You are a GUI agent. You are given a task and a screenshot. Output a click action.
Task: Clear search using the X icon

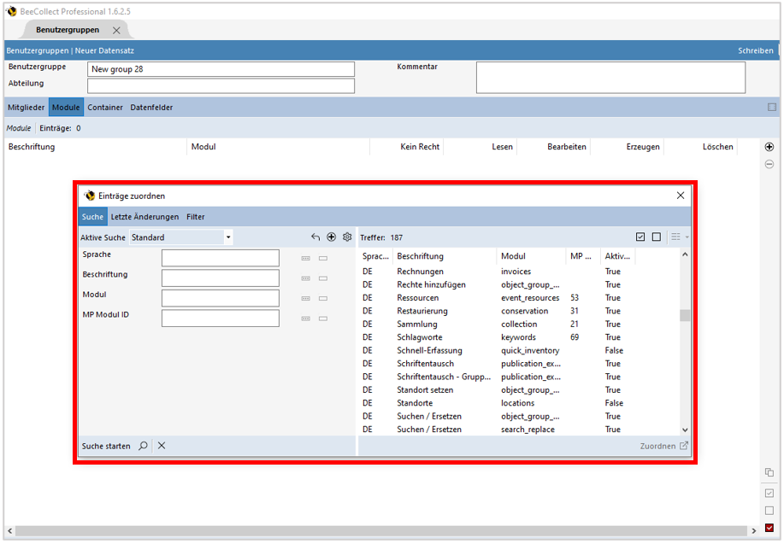click(x=162, y=446)
